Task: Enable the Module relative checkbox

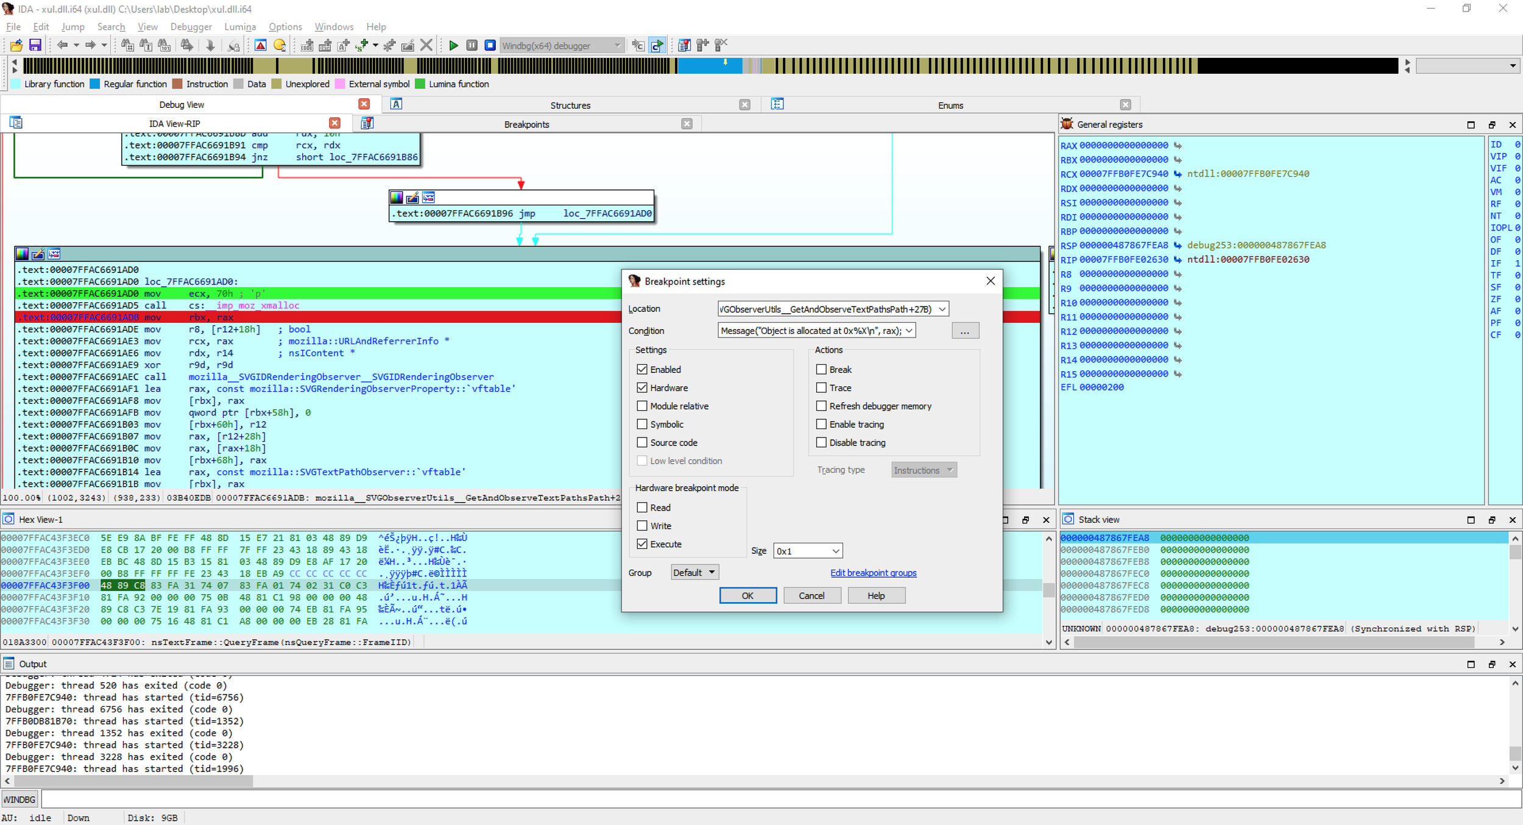Action: pyautogui.click(x=642, y=406)
